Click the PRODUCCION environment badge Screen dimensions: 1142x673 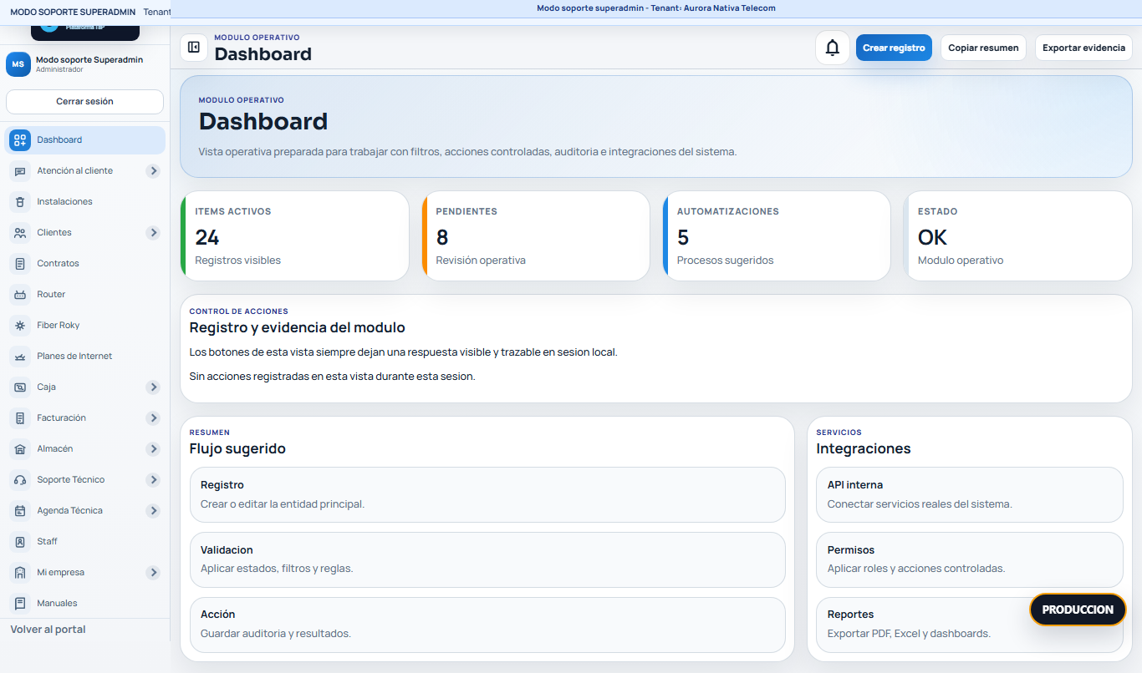coord(1078,610)
